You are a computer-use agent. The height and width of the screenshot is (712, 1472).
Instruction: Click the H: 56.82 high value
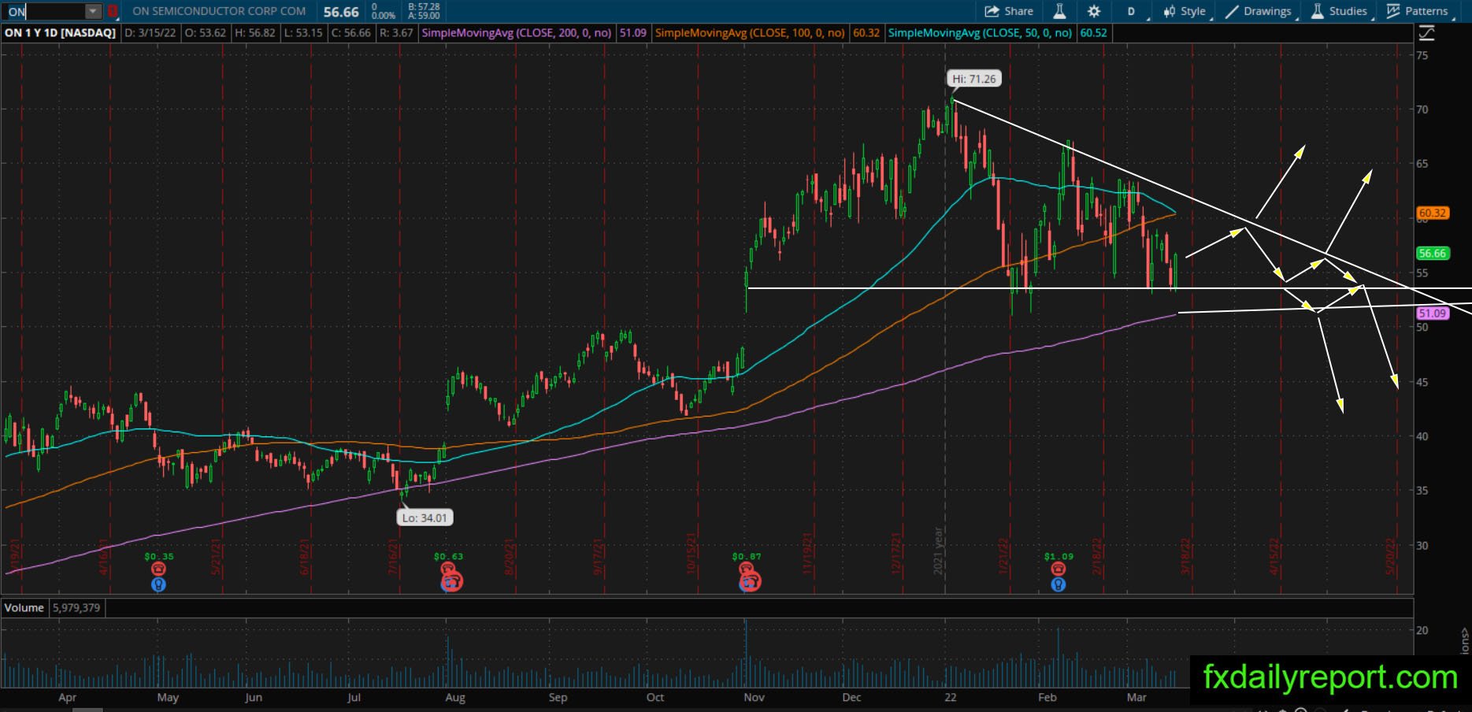click(254, 33)
